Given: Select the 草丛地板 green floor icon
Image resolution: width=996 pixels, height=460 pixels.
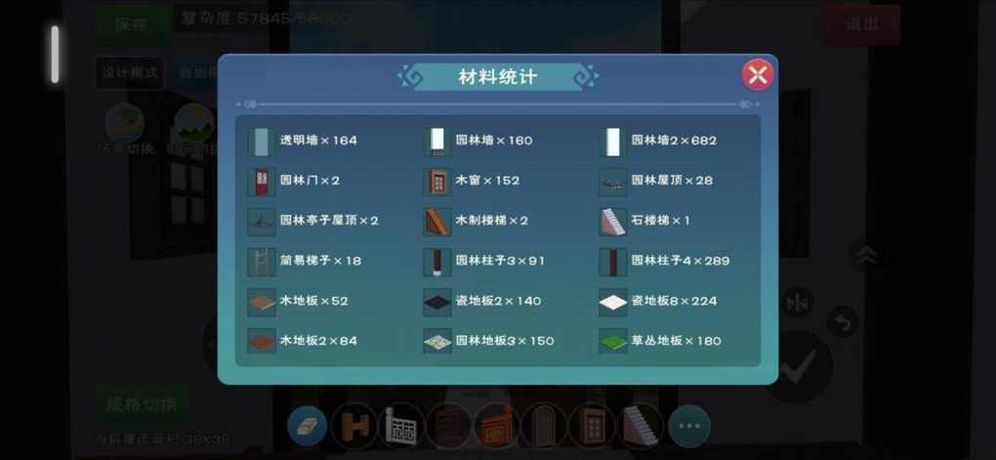Looking at the screenshot, I should [x=613, y=341].
